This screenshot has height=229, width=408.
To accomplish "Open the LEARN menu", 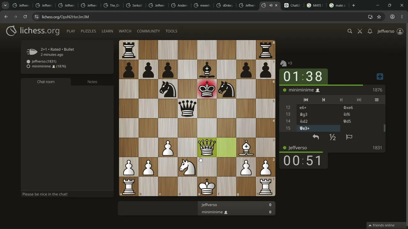I will click(x=107, y=31).
